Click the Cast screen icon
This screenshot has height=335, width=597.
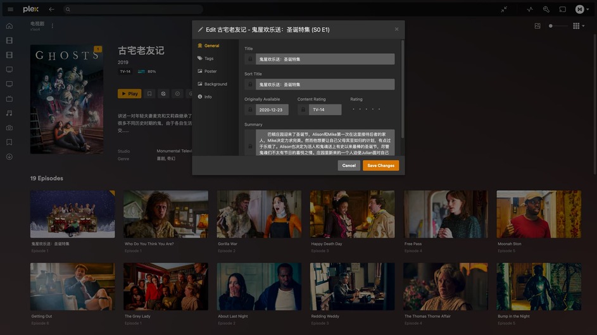[562, 9]
